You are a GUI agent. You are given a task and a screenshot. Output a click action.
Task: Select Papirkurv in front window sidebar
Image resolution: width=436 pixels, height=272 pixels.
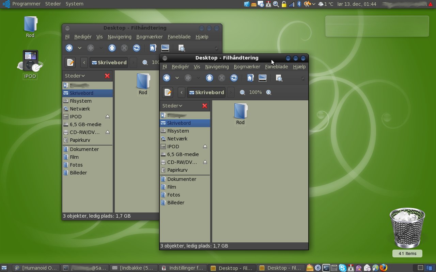[x=185, y=170]
